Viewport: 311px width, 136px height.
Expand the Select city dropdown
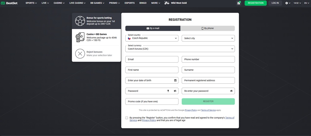pos(208,38)
